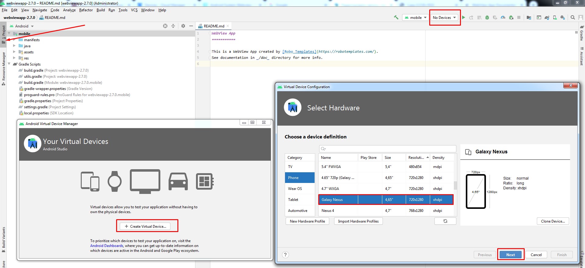Viewport: 585px width, 268px height.
Task: Run the app with the green play icon
Action: pyautogui.click(x=463, y=17)
